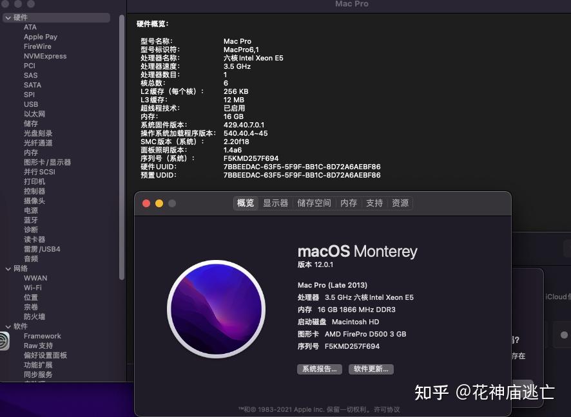Switch to the 概览 overview tab
Screen dimensions: 571x417
246,203
